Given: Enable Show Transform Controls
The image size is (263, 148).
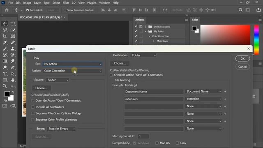Looking at the screenshot, I should [x=65, y=10].
